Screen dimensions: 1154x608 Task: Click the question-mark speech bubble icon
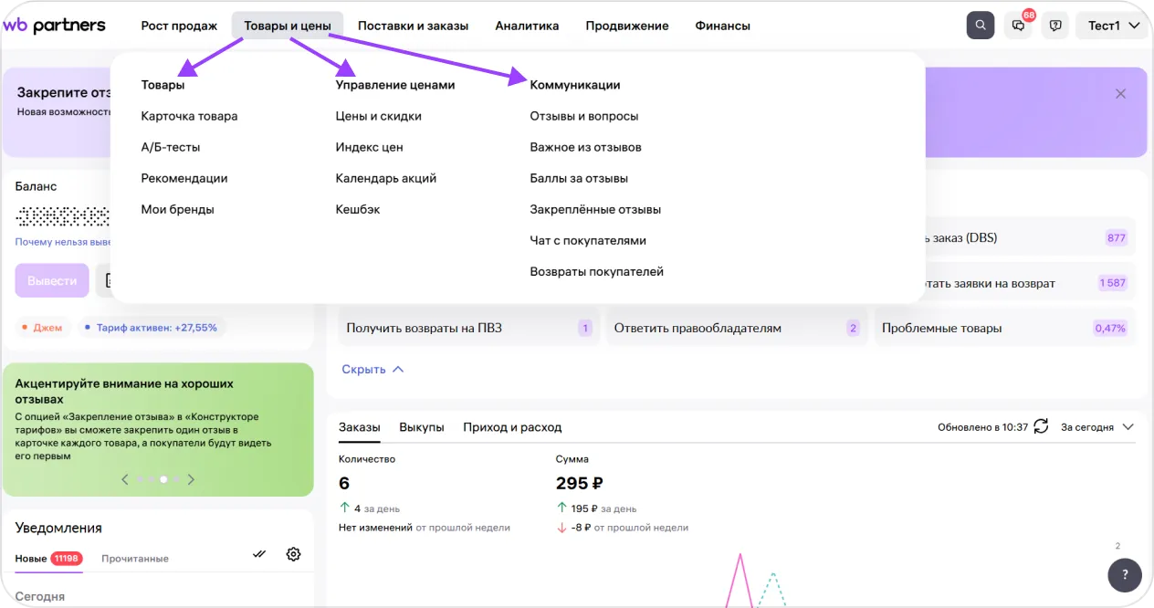pyautogui.click(x=1055, y=26)
